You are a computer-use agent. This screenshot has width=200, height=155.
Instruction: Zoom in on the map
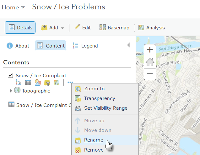pos(150,50)
